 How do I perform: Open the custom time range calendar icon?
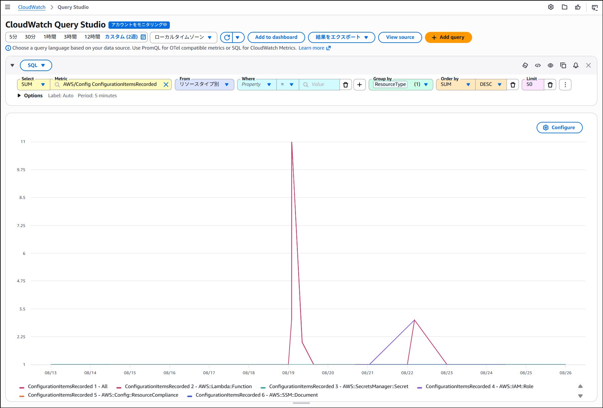[143, 37]
